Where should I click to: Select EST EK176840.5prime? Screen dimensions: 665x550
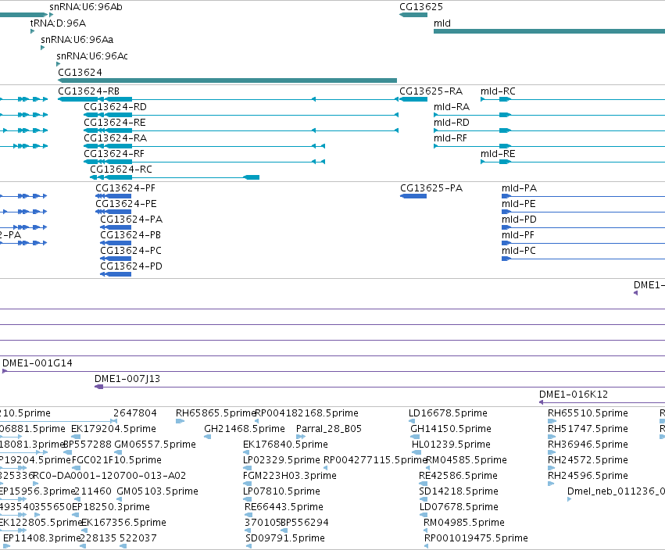coord(285,445)
